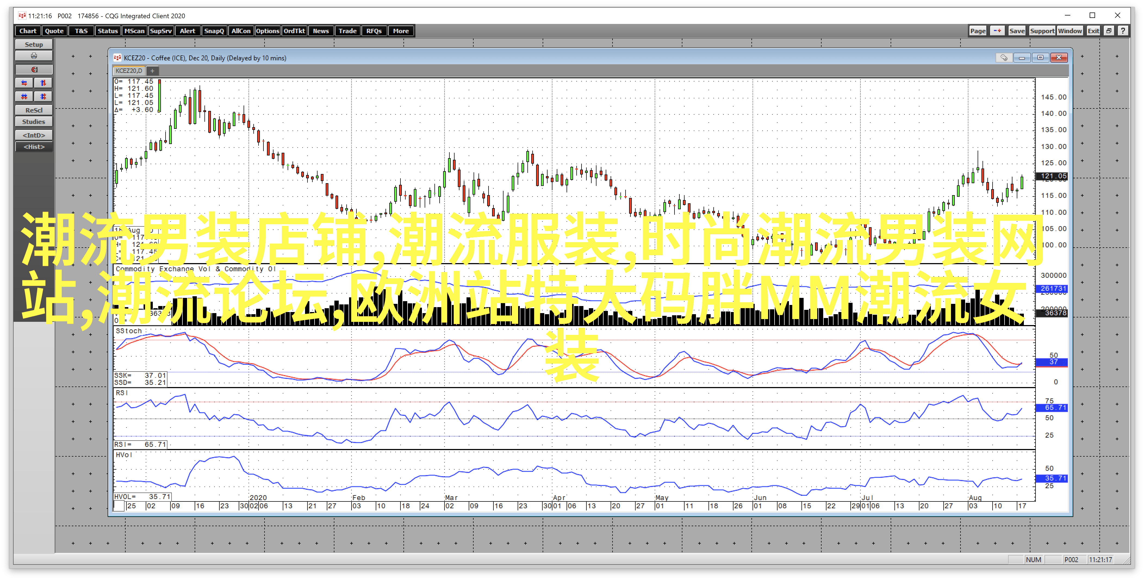1144x580 pixels.
Task: Open the AllCon toolbar item
Action: pyautogui.click(x=241, y=31)
